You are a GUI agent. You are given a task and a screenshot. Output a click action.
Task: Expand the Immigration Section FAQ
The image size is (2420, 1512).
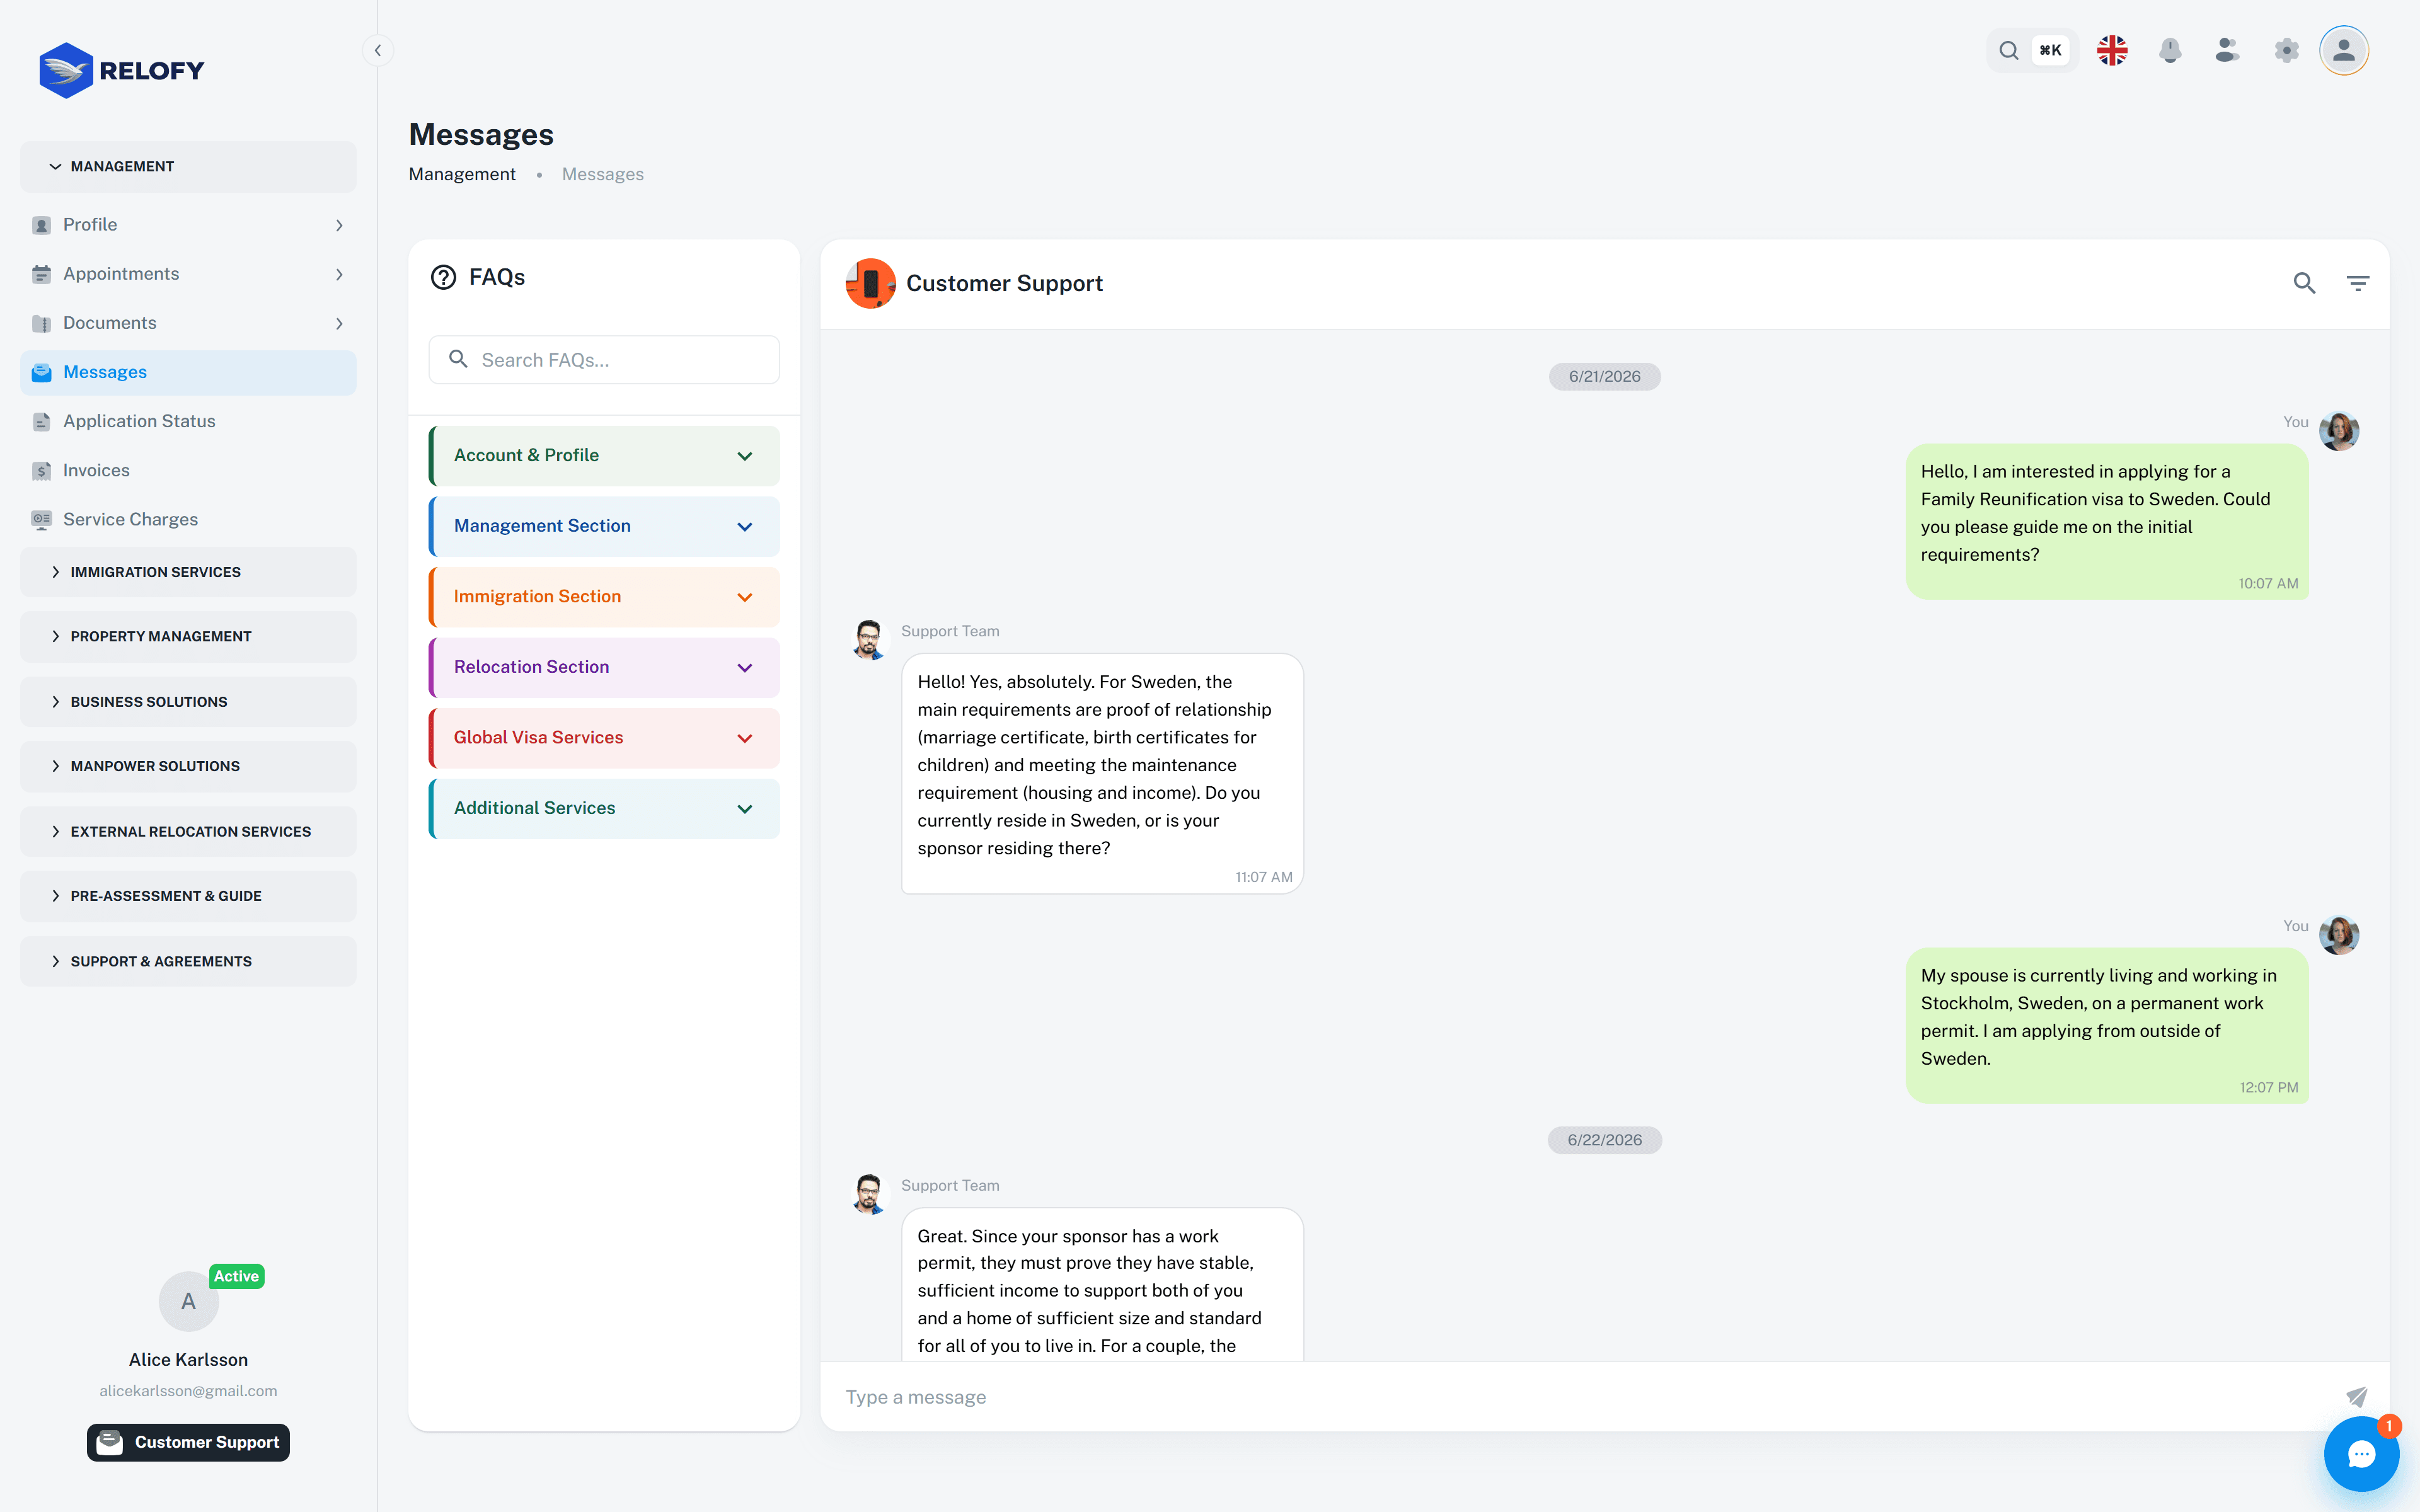[604, 597]
